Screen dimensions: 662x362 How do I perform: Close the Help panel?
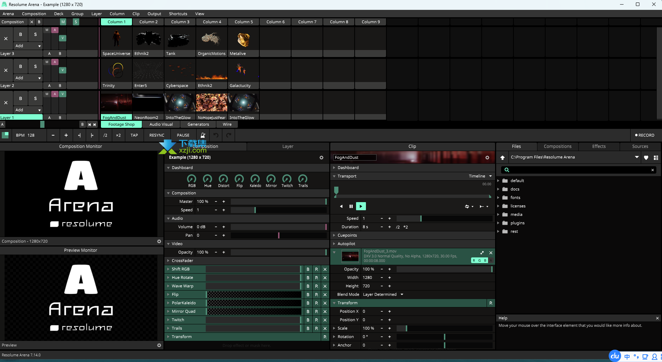[657, 318]
